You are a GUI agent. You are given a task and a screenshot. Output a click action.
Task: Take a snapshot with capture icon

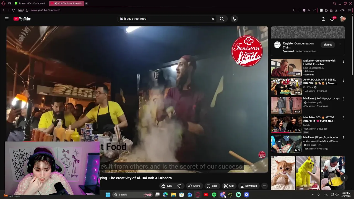click(x=299, y=10)
